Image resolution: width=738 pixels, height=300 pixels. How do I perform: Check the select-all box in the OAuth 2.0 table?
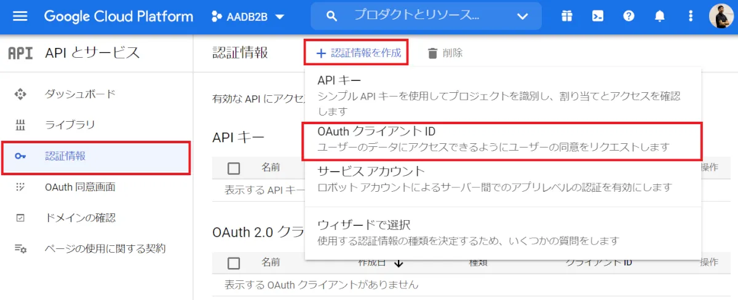coord(234,263)
